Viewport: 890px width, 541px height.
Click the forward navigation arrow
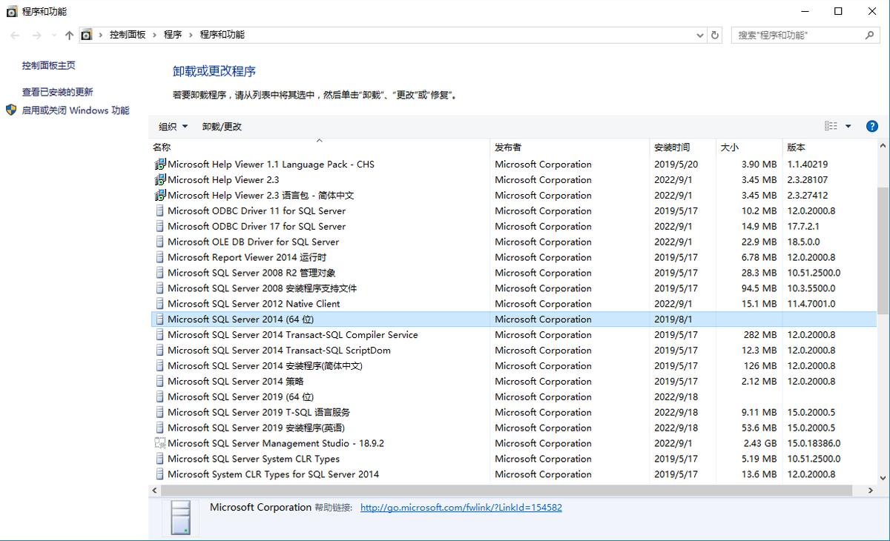pos(36,35)
